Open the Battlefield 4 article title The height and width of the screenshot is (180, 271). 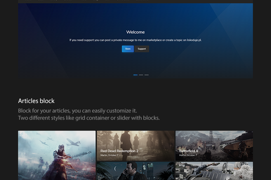tap(188, 151)
